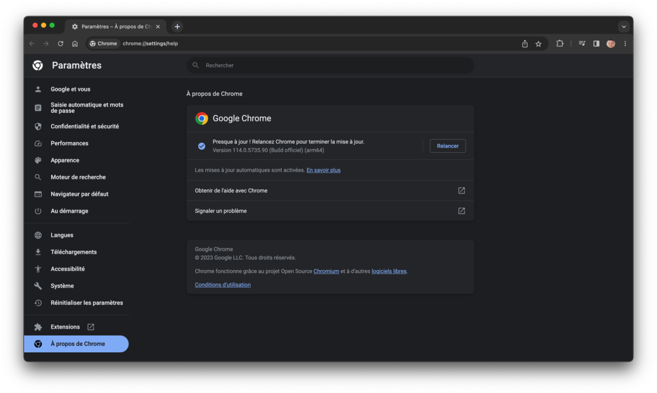This screenshot has height=393, width=657.
Task: Click the back navigation arrow
Action: coord(32,43)
